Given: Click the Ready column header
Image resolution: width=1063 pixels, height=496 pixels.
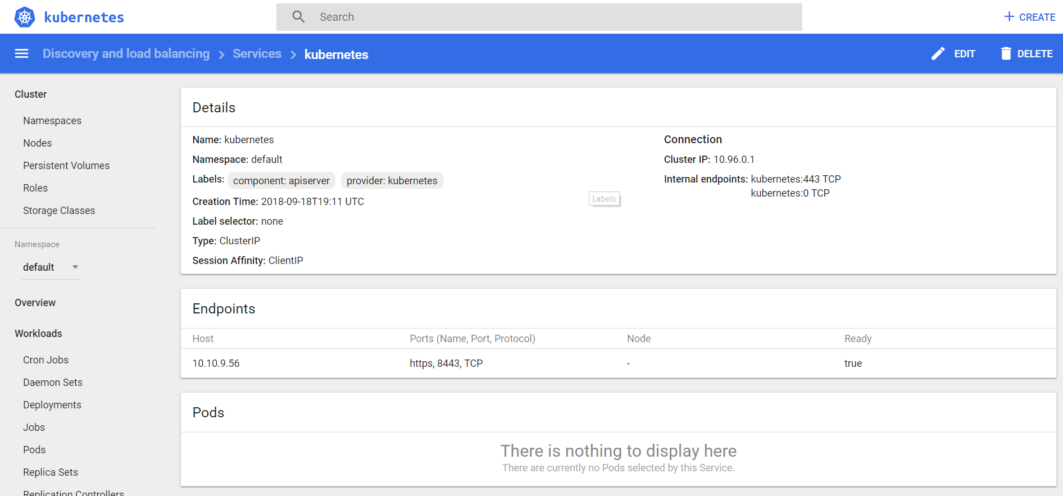Looking at the screenshot, I should pyautogui.click(x=858, y=339).
